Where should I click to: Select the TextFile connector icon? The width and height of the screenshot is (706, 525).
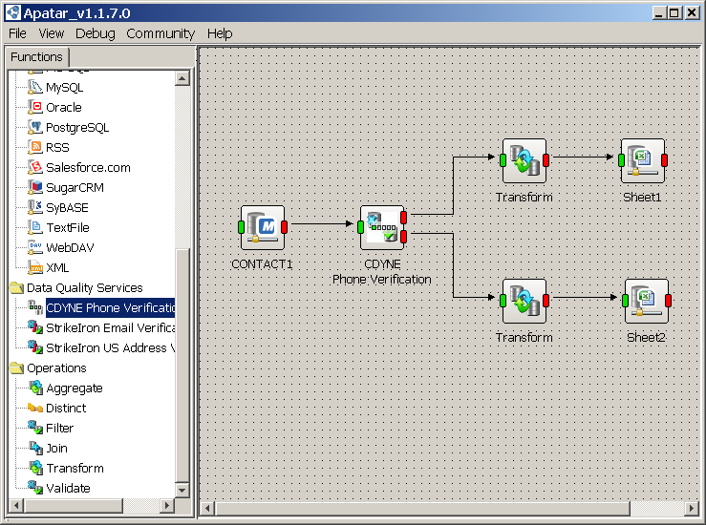35,227
